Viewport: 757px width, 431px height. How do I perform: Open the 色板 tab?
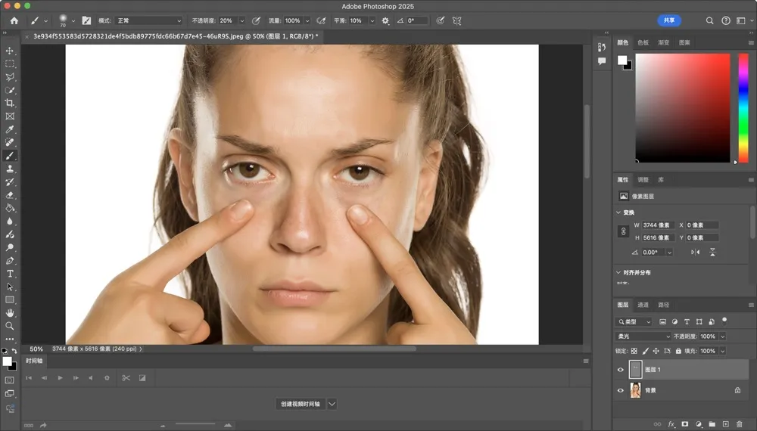click(x=643, y=43)
